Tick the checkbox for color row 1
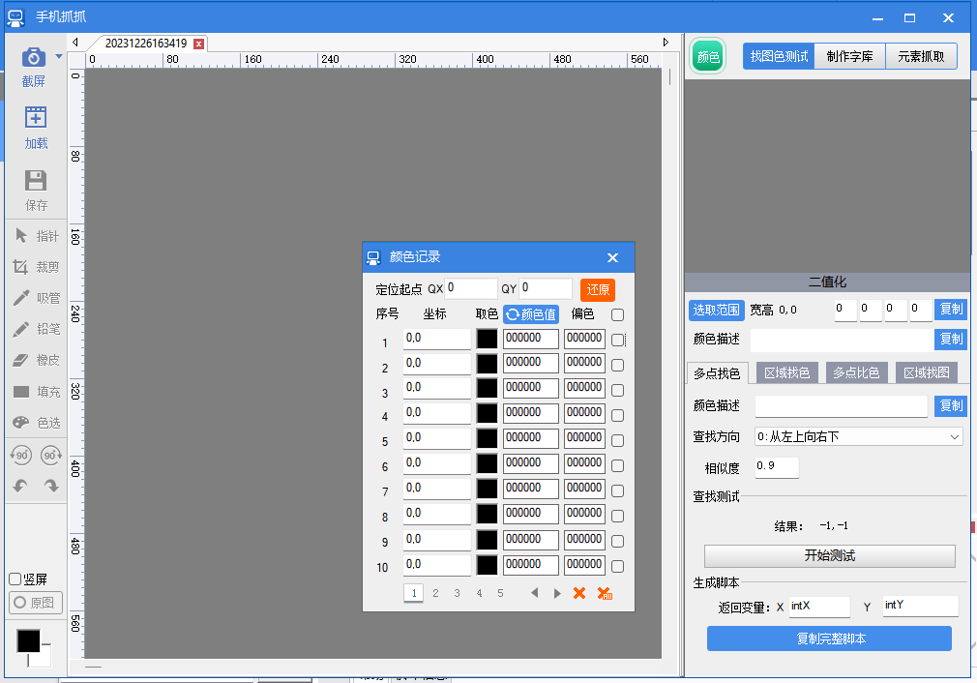The width and height of the screenshot is (977, 683). click(x=618, y=341)
